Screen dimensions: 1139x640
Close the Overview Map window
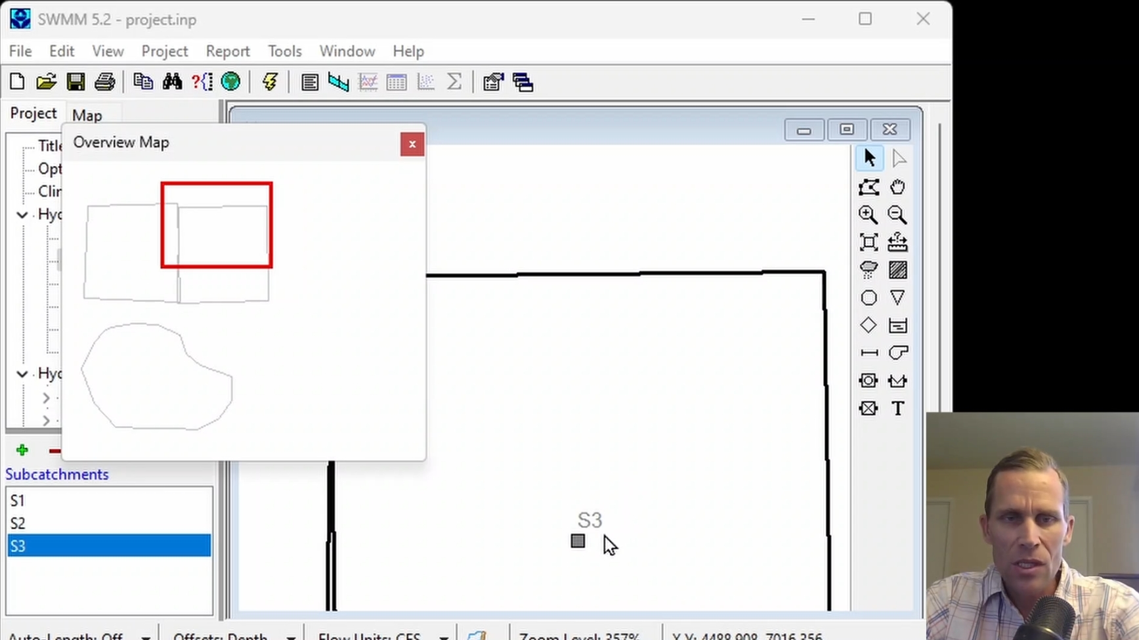(x=412, y=144)
